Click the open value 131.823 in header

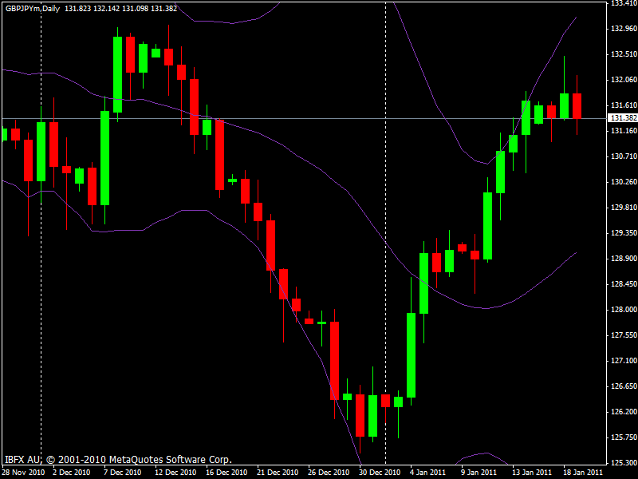(x=77, y=8)
